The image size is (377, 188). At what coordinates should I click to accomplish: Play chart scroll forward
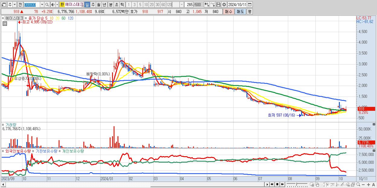(x=267, y=184)
